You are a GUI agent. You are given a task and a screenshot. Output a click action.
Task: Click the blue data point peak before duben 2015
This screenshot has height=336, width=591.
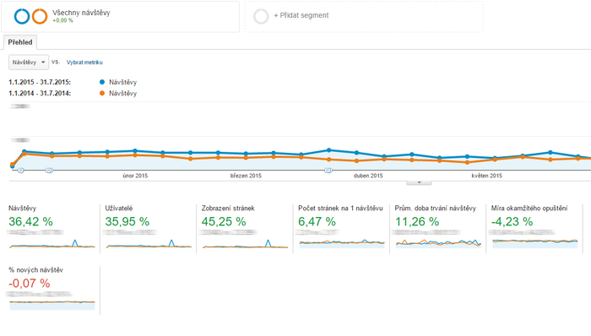click(x=328, y=150)
